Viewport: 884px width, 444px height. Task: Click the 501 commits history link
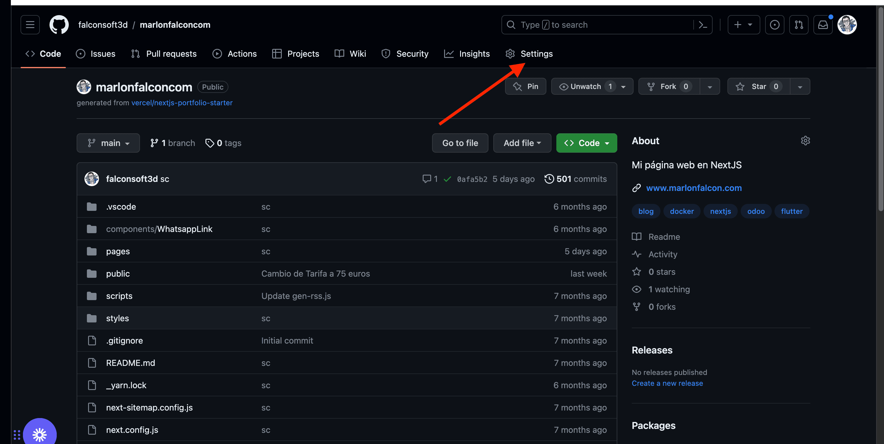tap(575, 179)
